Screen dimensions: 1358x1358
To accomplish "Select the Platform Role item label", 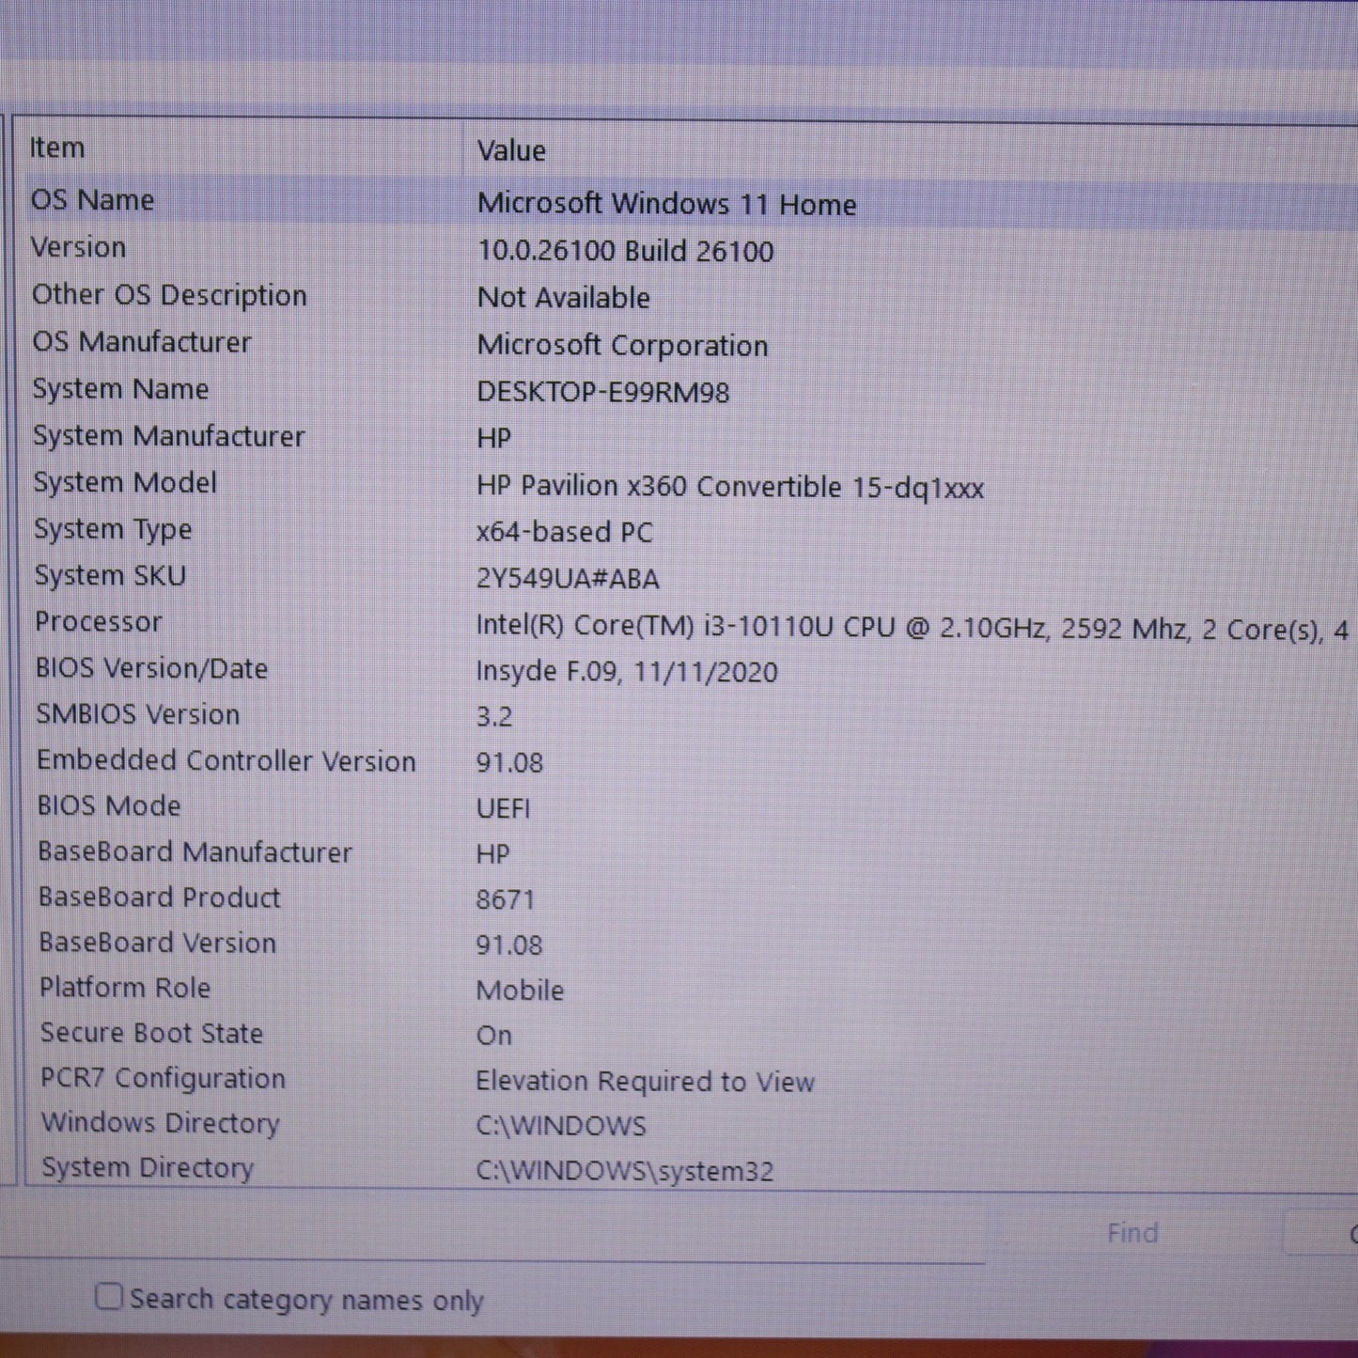I will (125, 988).
